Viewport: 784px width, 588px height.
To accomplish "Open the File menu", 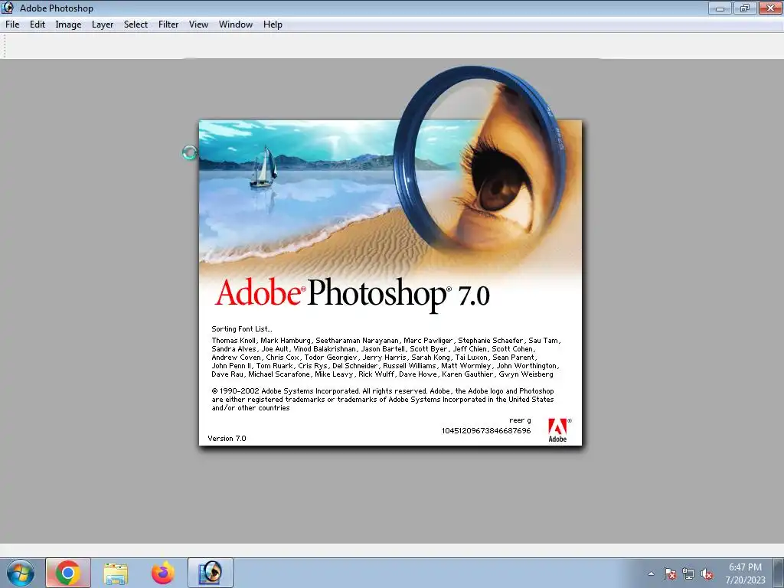I will pyautogui.click(x=12, y=24).
